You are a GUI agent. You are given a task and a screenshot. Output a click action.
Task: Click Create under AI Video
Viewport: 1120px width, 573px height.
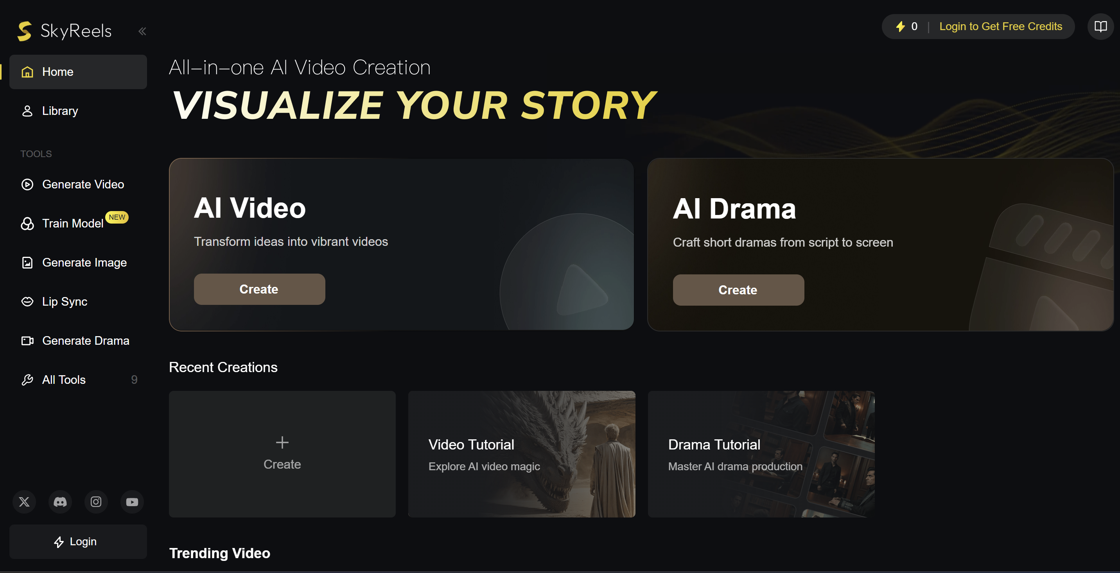(x=260, y=289)
